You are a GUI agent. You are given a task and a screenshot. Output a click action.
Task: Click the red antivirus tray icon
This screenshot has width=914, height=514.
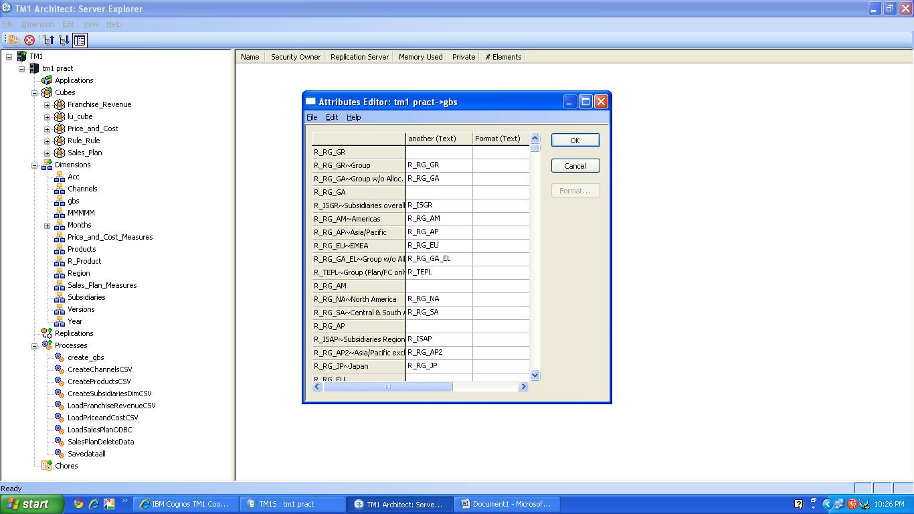click(x=852, y=504)
